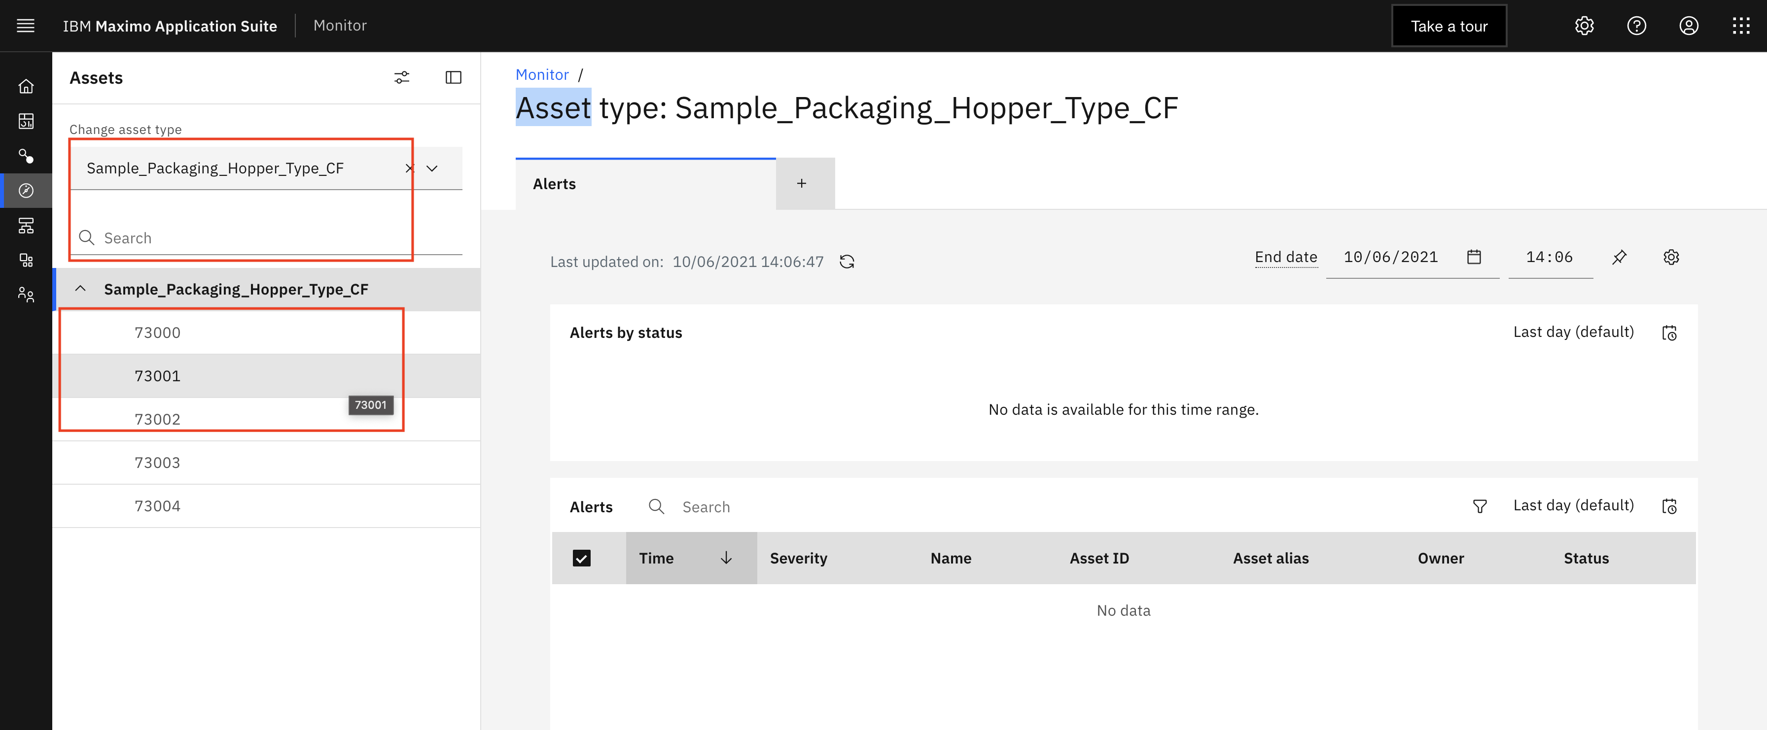
Task: Collapse the Sample_Packaging_Hopper_Type_CF tree node
Action: pos(80,289)
